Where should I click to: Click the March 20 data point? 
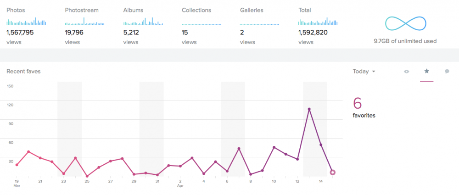click(x=28, y=152)
